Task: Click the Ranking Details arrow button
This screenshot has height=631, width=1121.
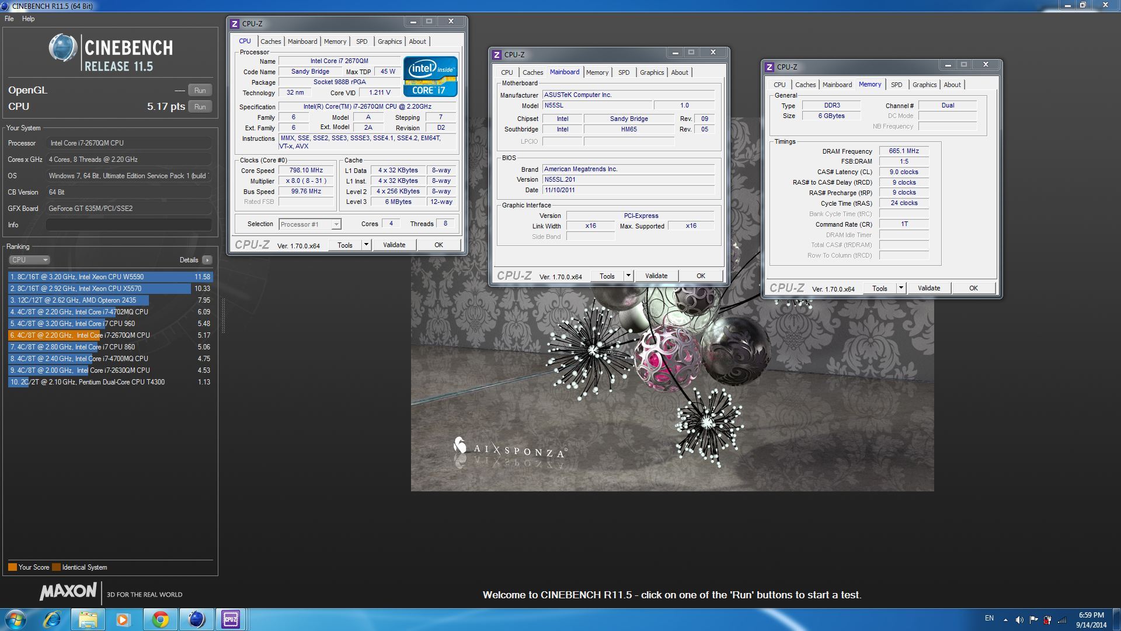Action: (207, 260)
